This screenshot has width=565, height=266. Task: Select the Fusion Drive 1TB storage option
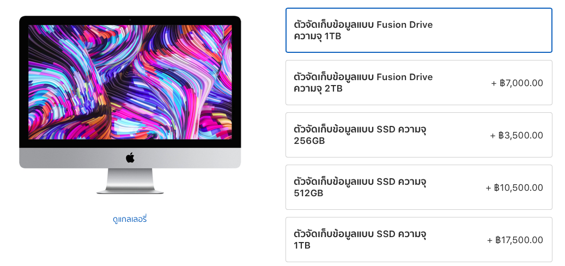pos(418,31)
